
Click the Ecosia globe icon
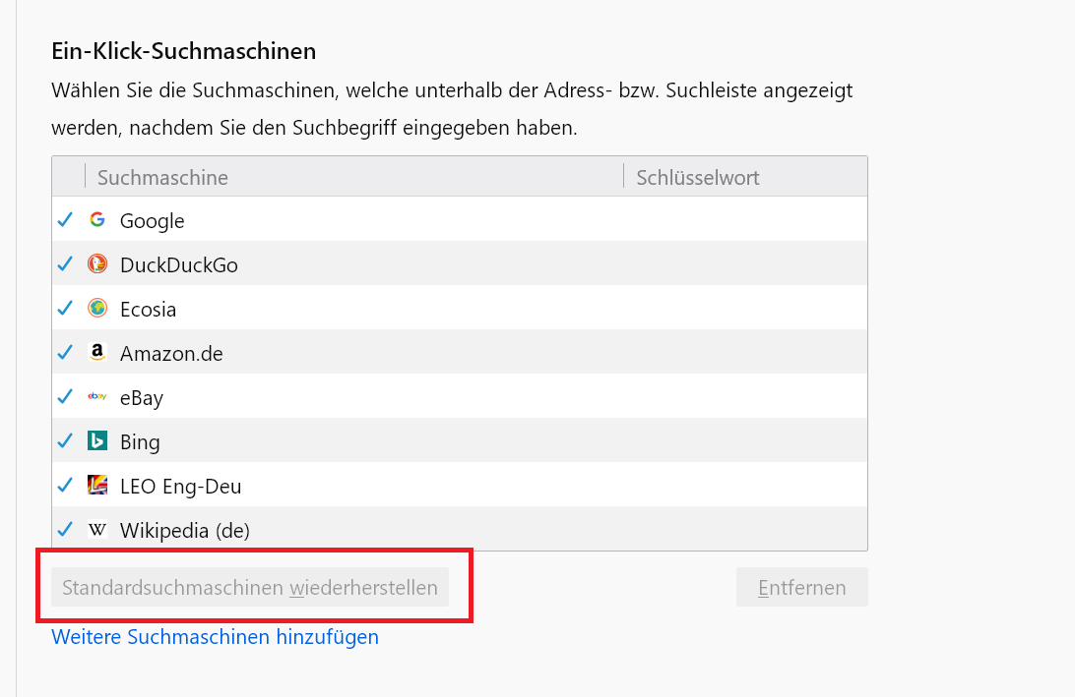[x=97, y=309]
